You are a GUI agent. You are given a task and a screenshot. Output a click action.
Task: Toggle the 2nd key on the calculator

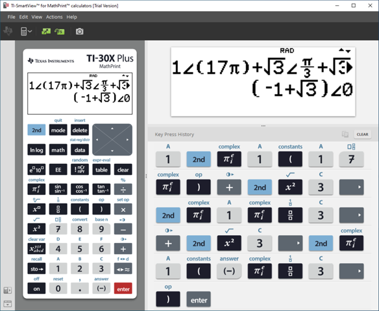[36, 130]
